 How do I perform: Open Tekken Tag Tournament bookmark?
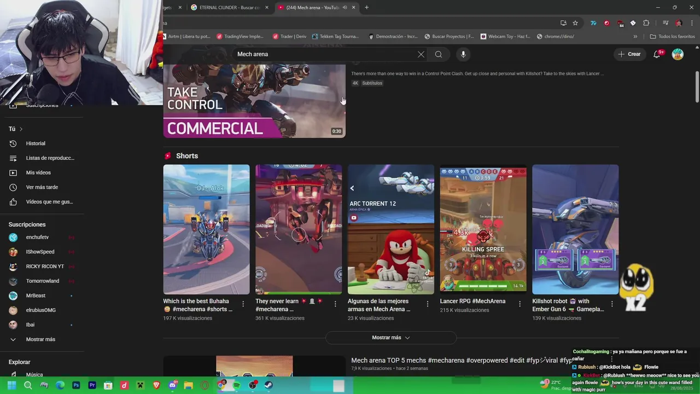pyautogui.click(x=335, y=37)
